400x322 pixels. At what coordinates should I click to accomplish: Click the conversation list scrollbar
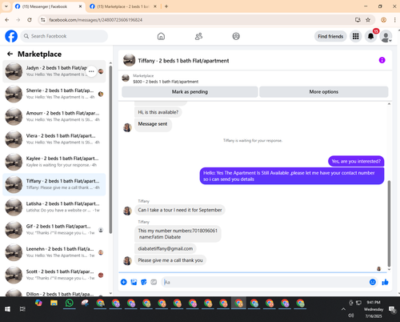click(x=110, y=150)
